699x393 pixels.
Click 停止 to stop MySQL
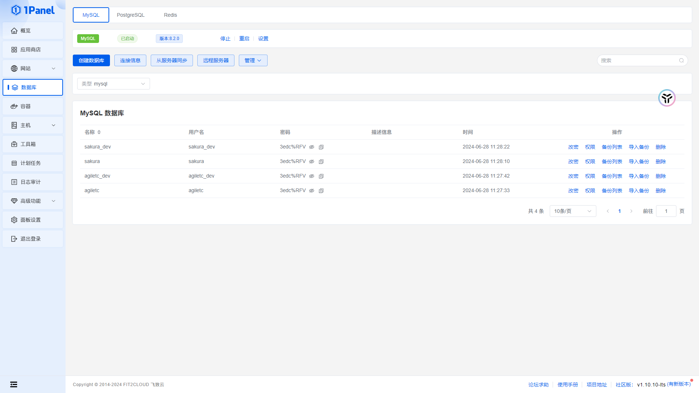tap(225, 39)
